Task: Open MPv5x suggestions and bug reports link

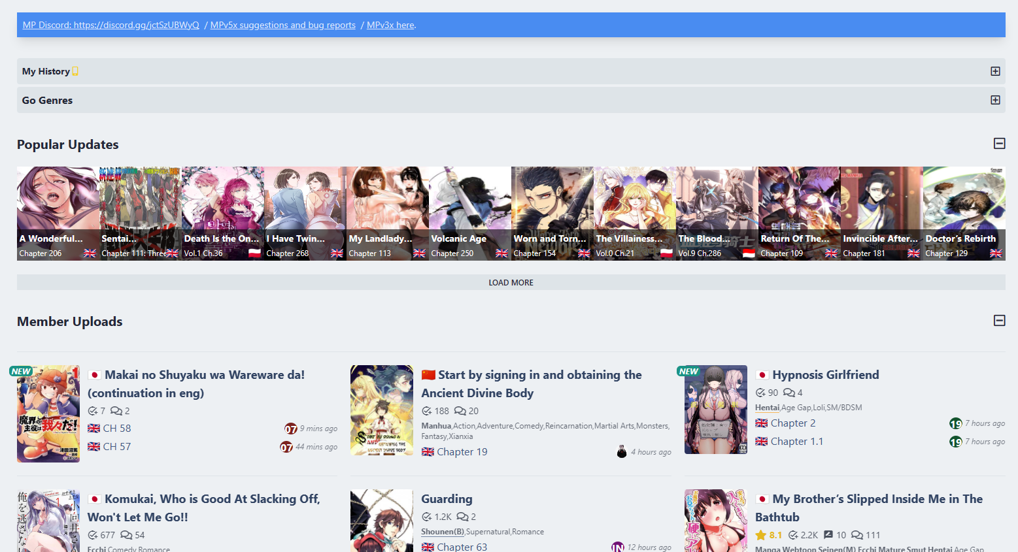Action: click(x=283, y=25)
